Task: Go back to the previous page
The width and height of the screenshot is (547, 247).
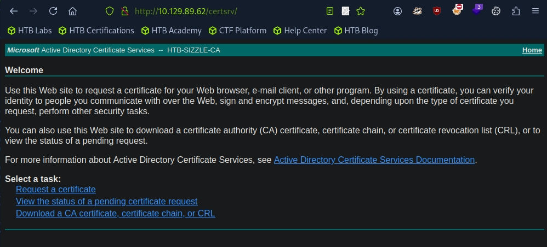Action: 14,11
